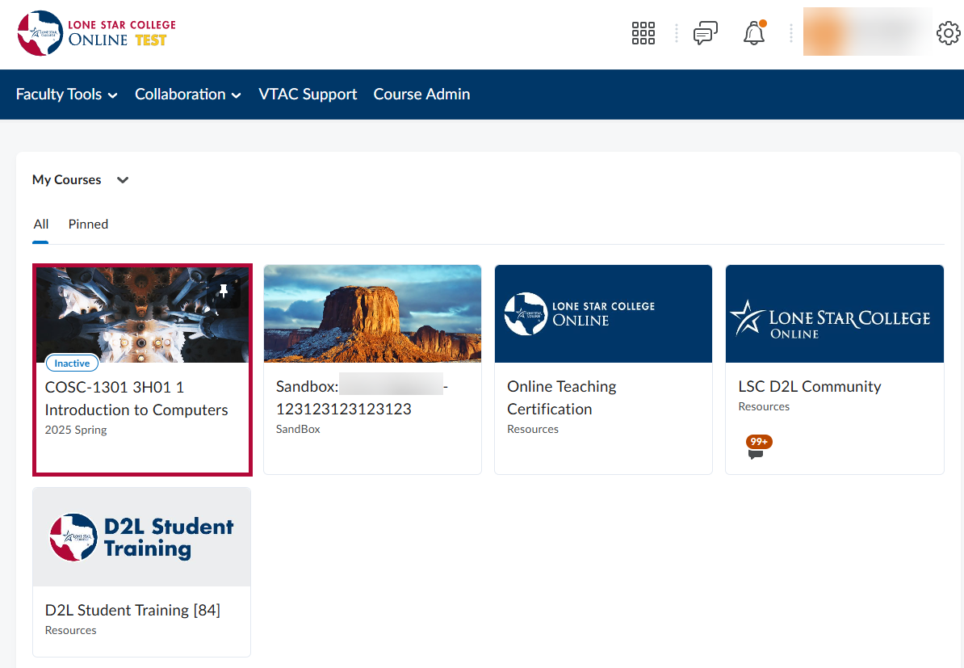This screenshot has width=964, height=668.
Task: Open D2L Student Training [84] course
Action: click(132, 610)
